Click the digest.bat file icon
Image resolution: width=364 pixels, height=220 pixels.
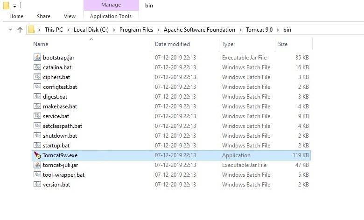click(37, 96)
